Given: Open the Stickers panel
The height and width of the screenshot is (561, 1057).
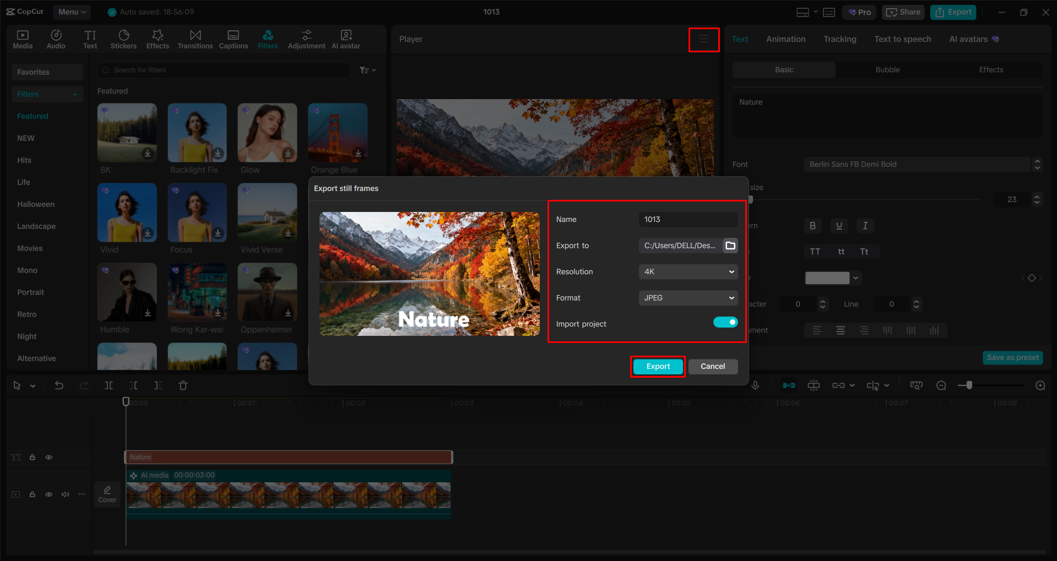Looking at the screenshot, I should point(123,39).
